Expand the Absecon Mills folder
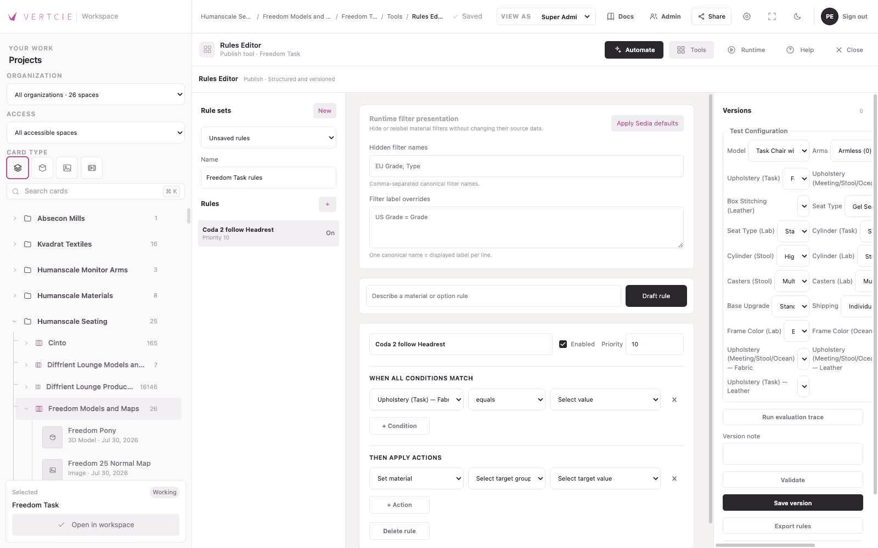The image size is (878, 548). (x=15, y=218)
